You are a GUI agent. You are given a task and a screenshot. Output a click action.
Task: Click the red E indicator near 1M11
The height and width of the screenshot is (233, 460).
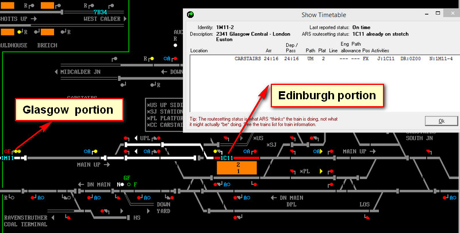pos(7,152)
